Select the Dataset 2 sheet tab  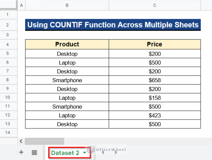(x=65, y=153)
